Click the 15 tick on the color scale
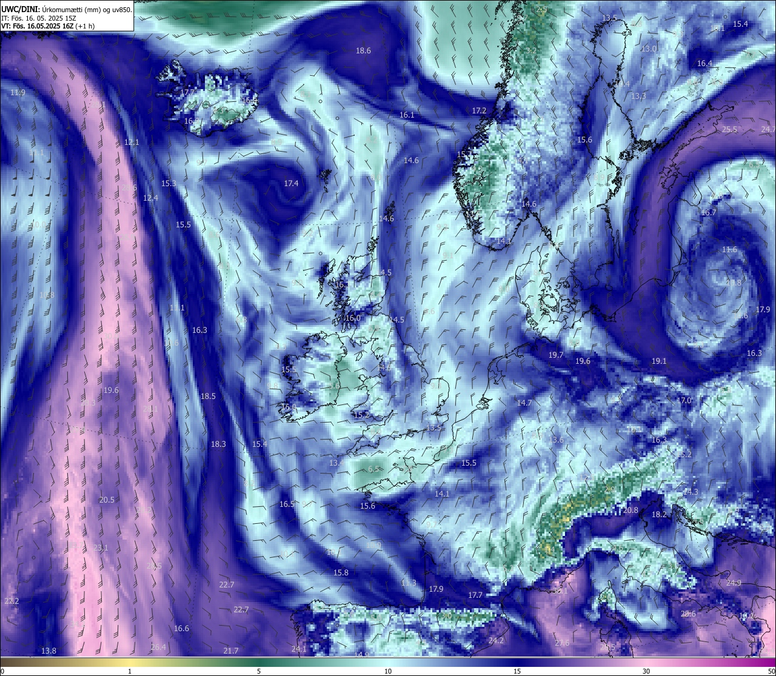This screenshot has height=676, width=776. click(x=517, y=671)
